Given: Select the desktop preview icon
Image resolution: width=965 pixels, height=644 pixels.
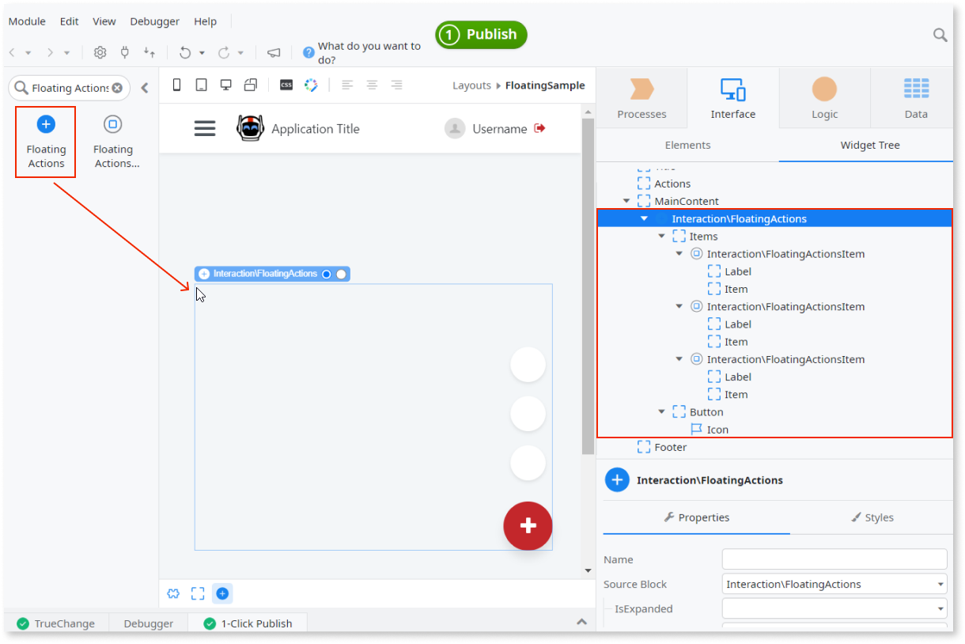Looking at the screenshot, I should click(x=226, y=83).
